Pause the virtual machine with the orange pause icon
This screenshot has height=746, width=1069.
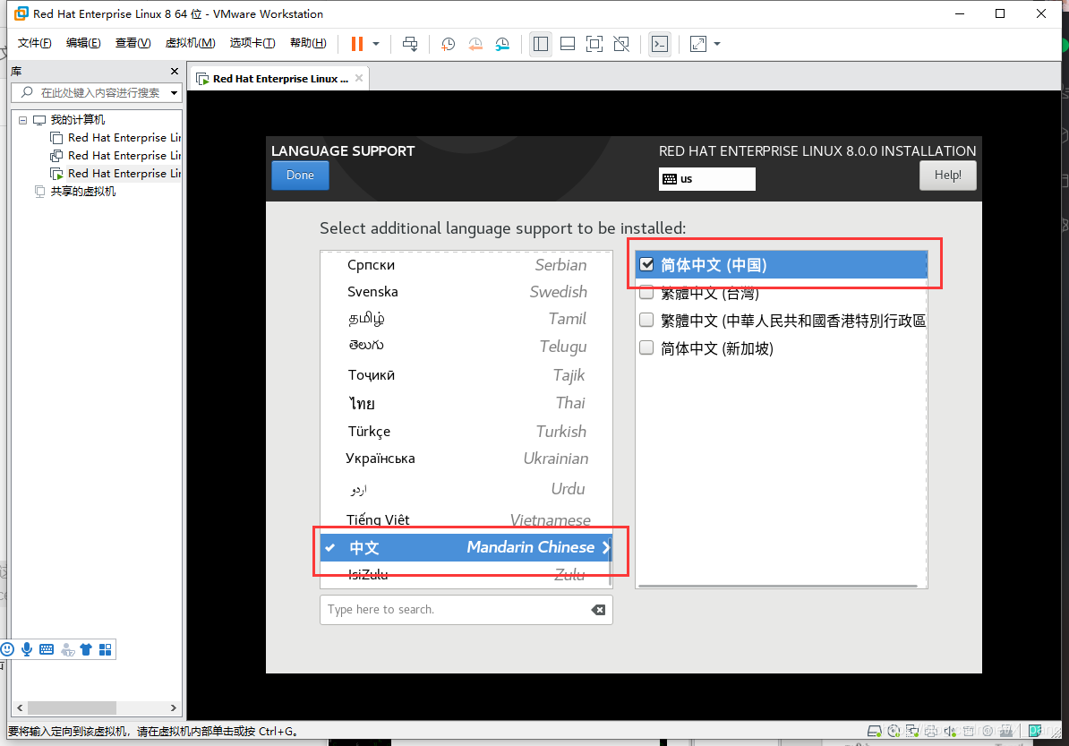356,44
